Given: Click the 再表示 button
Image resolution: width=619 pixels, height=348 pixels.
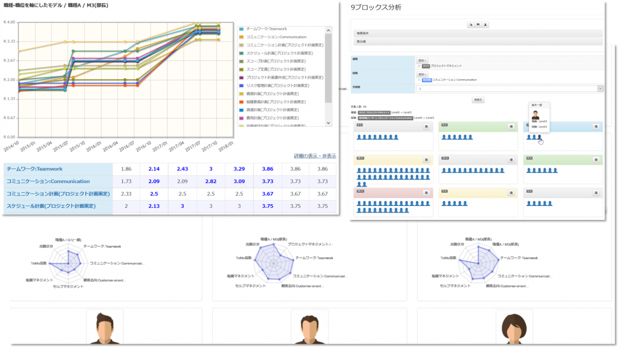Looking at the screenshot, I should tap(478, 100).
